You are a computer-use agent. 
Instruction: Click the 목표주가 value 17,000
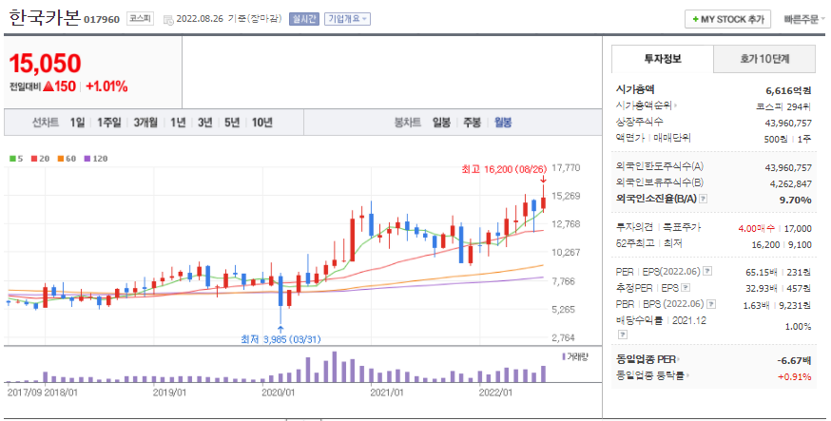coord(798,228)
